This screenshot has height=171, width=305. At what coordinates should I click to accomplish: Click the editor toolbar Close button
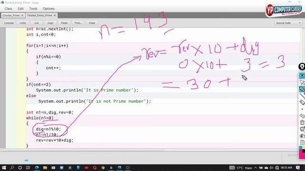(92, 23)
